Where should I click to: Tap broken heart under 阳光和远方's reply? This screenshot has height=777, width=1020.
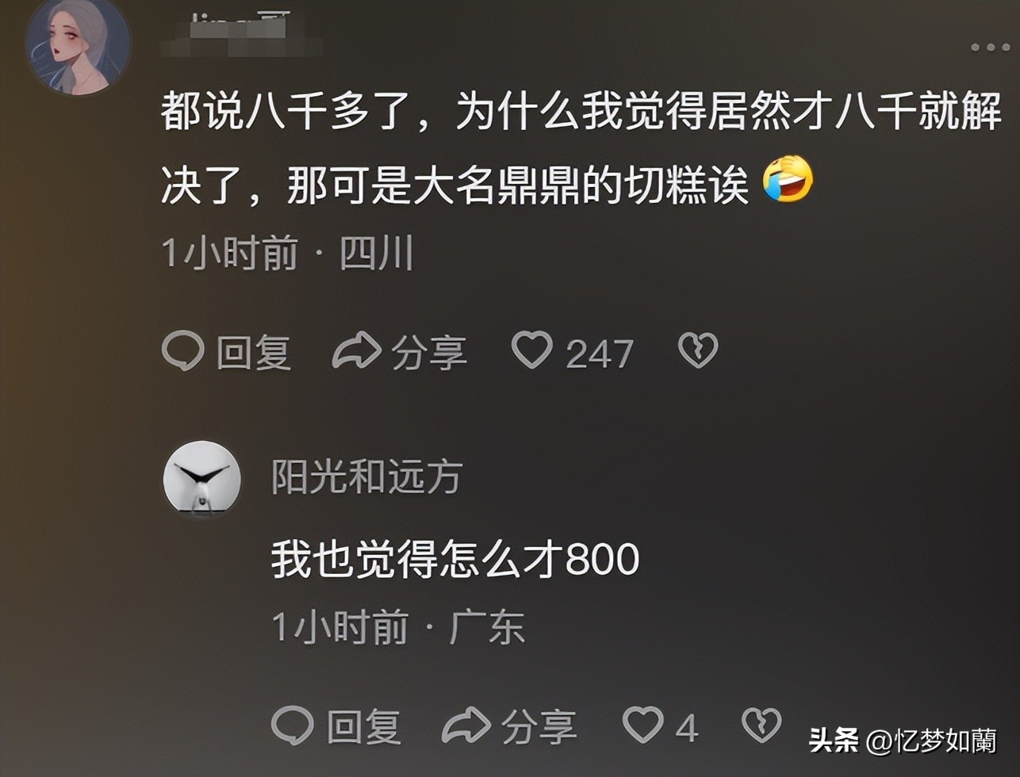tap(761, 725)
